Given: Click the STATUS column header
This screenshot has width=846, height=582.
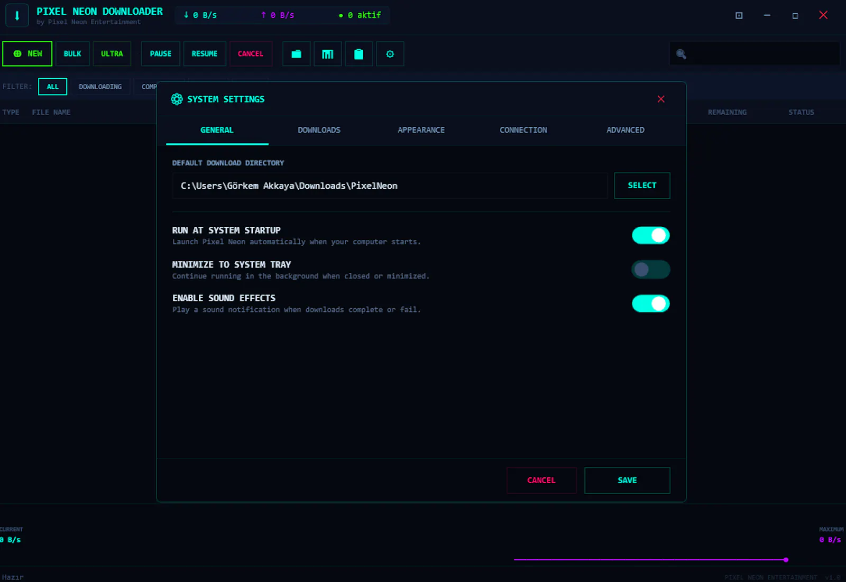Looking at the screenshot, I should coord(801,112).
